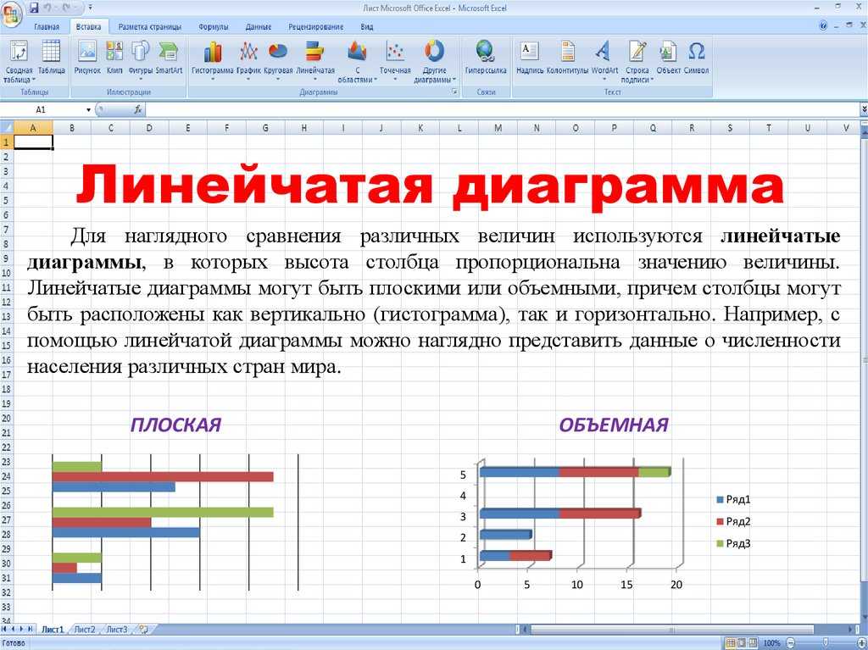Click the 100% zoom level
This screenshot has height=650, width=868.
[x=771, y=643]
